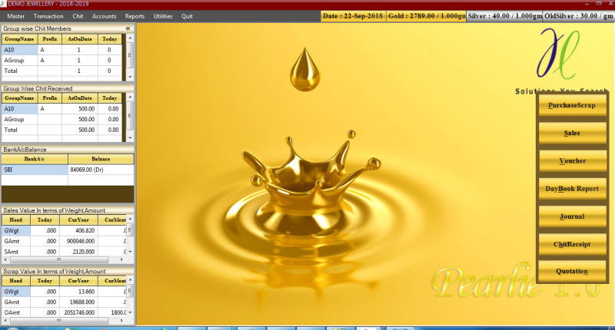Collapse the left dashboard panel with double-chevron
Viewport: 615px width, 330px height.
coord(128,28)
